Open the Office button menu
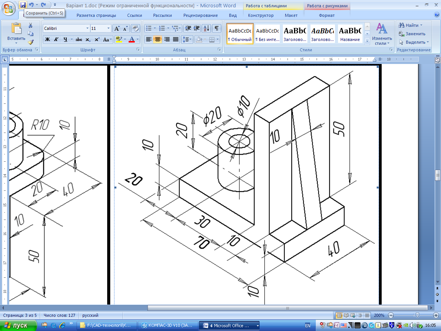This screenshot has width=441, height=331. tap(8, 8)
